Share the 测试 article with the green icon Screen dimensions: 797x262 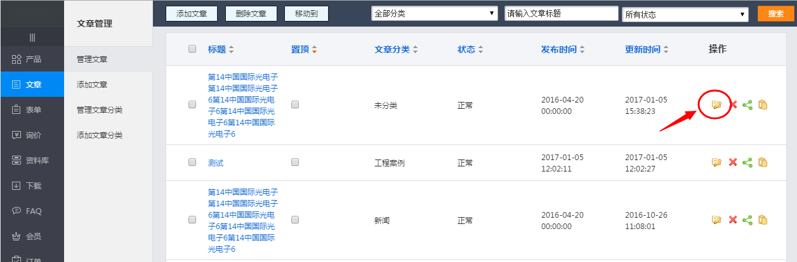point(748,163)
